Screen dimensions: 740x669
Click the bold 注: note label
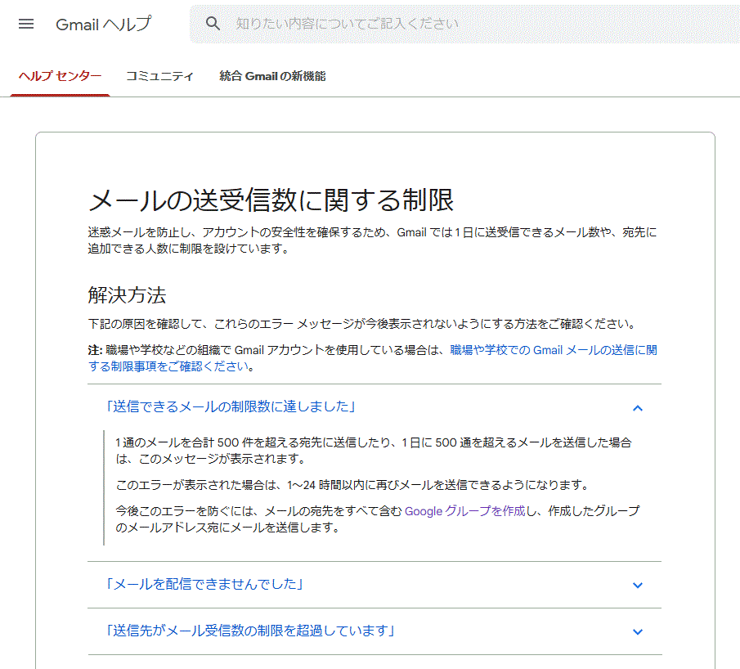(95, 350)
